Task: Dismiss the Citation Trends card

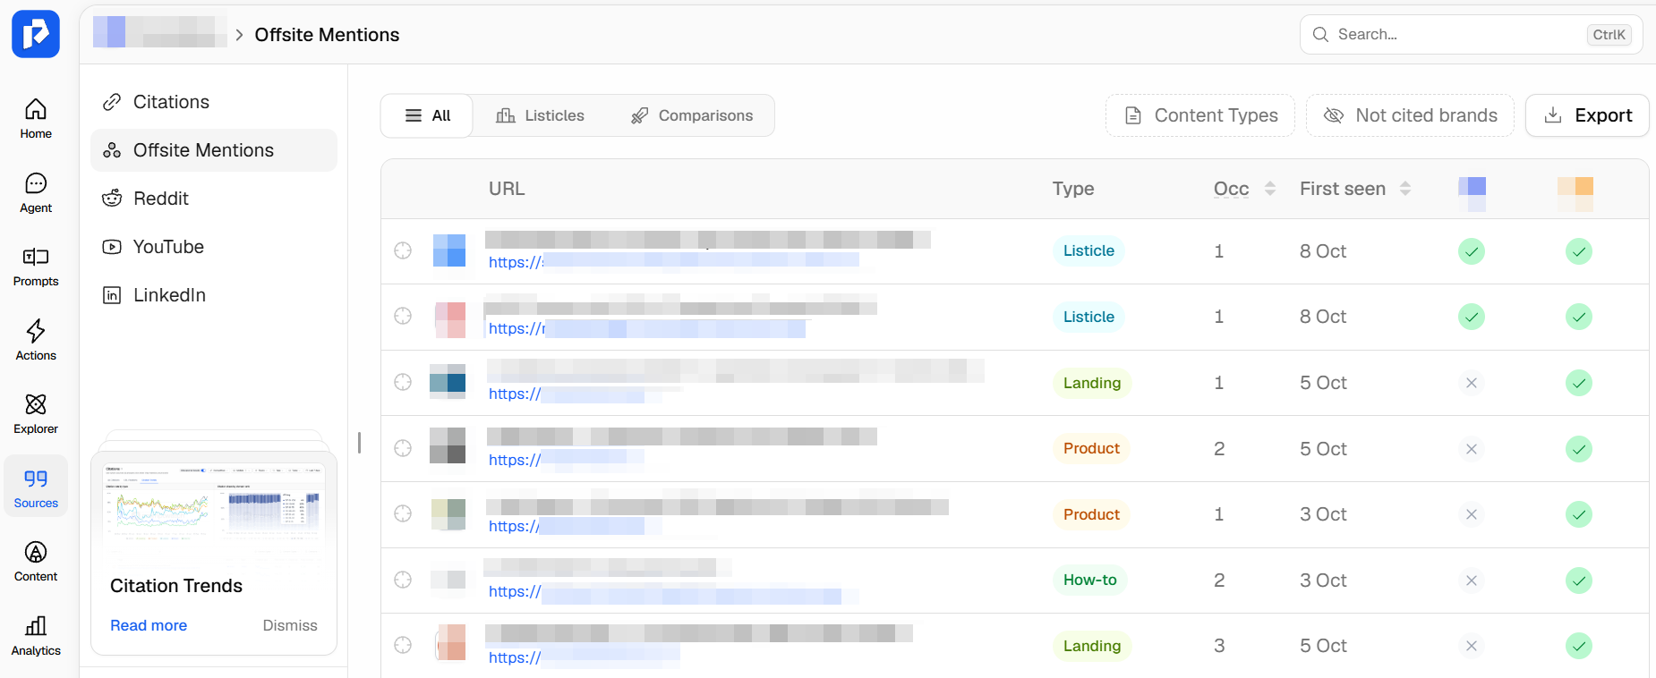Action: (290, 625)
